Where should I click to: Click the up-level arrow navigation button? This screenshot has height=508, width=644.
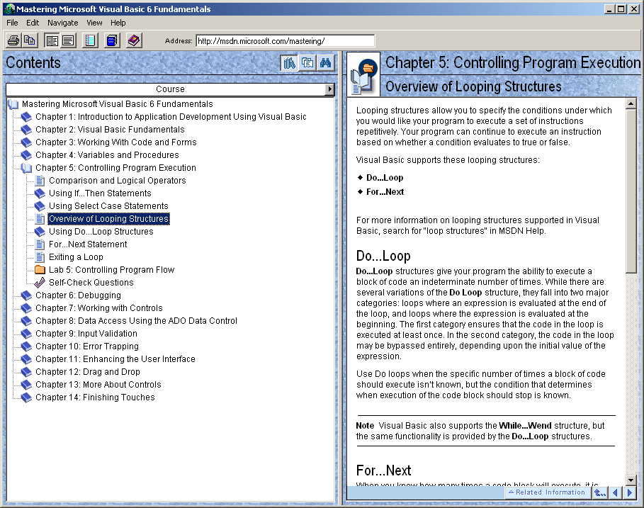[x=600, y=492]
